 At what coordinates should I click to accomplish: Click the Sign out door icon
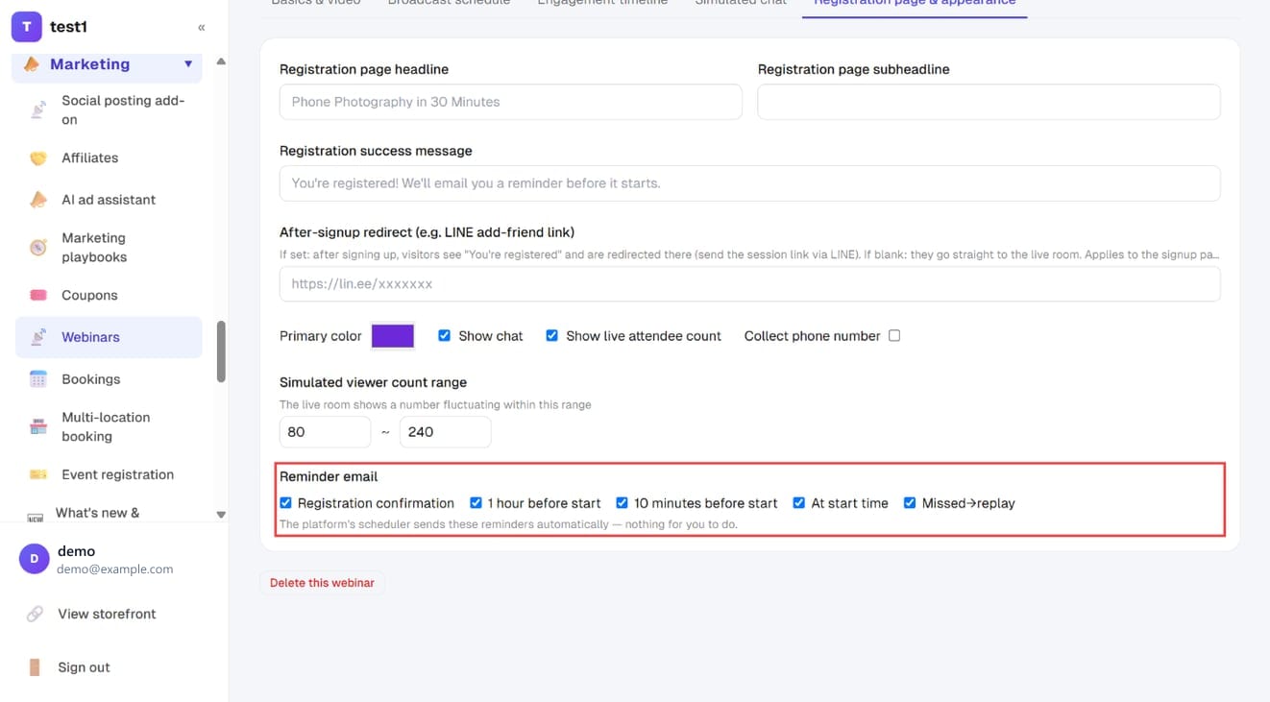coord(35,667)
